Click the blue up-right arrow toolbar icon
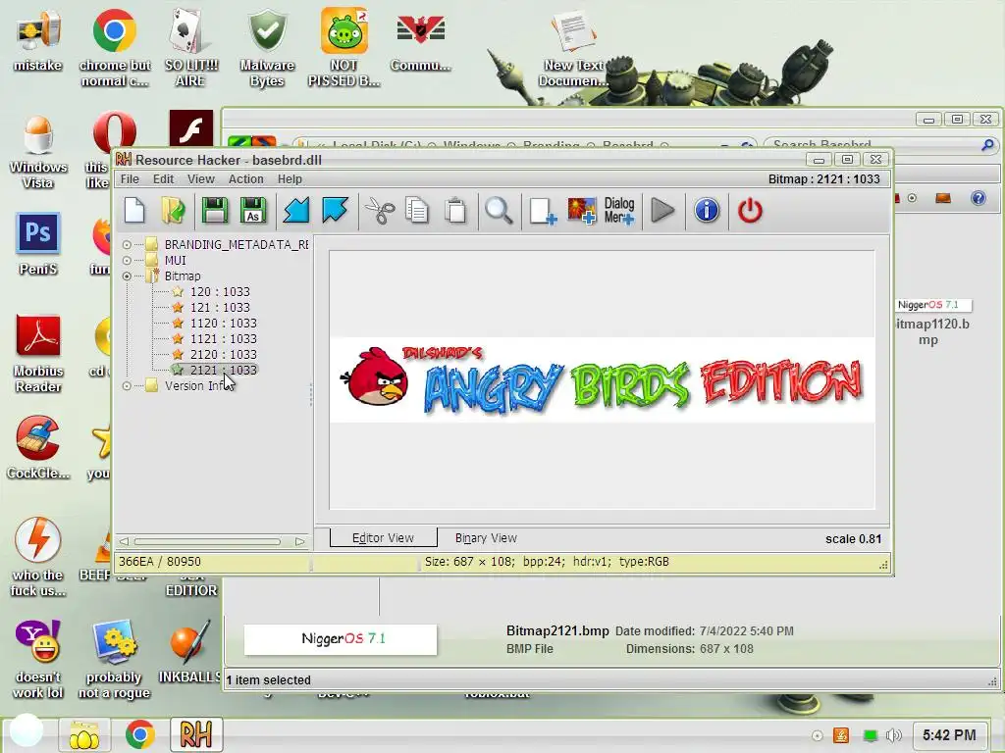This screenshot has width=1005, height=753. coord(335,211)
